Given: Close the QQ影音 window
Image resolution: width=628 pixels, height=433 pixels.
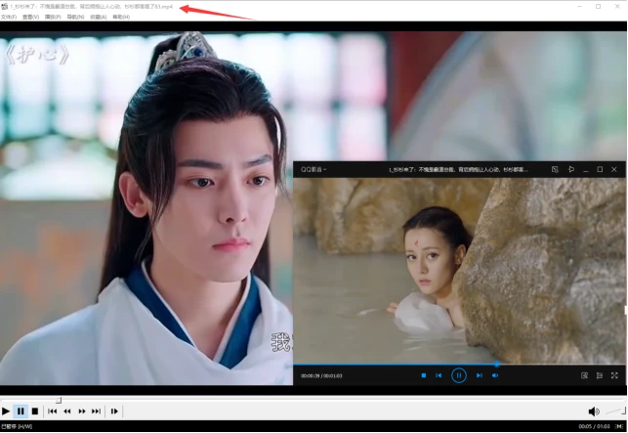Looking at the screenshot, I should [614, 170].
